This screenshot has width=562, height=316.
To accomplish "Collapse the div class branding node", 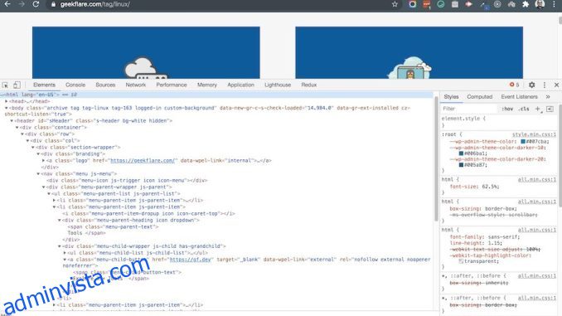I will point(38,154).
